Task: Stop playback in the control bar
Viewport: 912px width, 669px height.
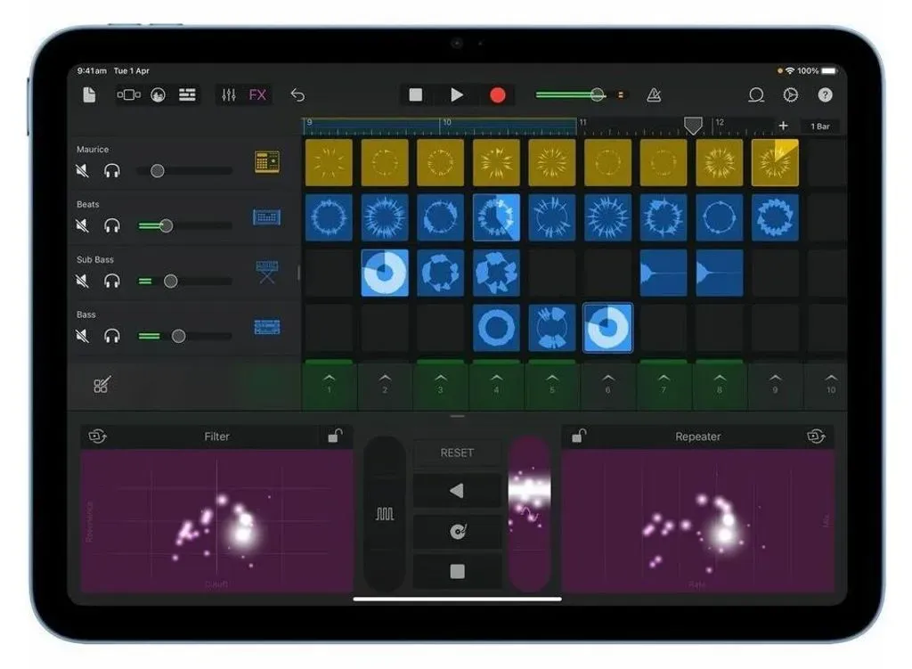Action: 415,94
